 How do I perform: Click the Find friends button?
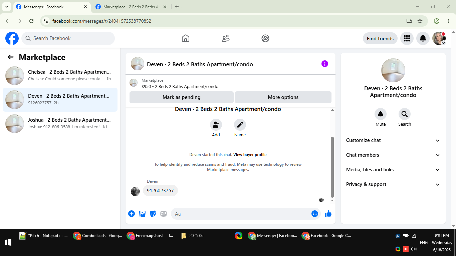[x=380, y=38]
